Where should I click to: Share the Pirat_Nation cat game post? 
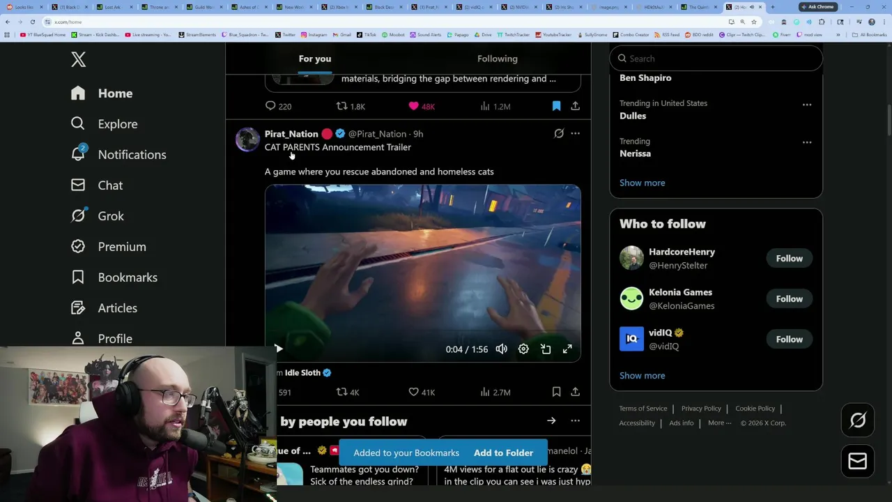tap(575, 392)
